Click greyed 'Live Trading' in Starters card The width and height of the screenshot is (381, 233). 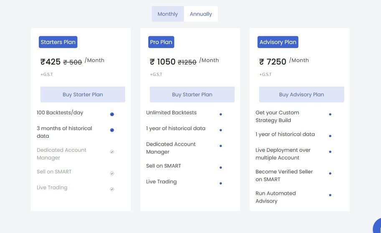pyautogui.click(x=52, y=187)
